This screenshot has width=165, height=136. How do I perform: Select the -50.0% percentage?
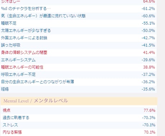click(148, 30)
